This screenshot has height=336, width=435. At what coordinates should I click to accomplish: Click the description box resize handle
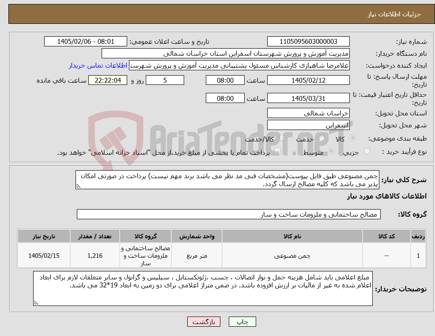click(x=78, y=186)
